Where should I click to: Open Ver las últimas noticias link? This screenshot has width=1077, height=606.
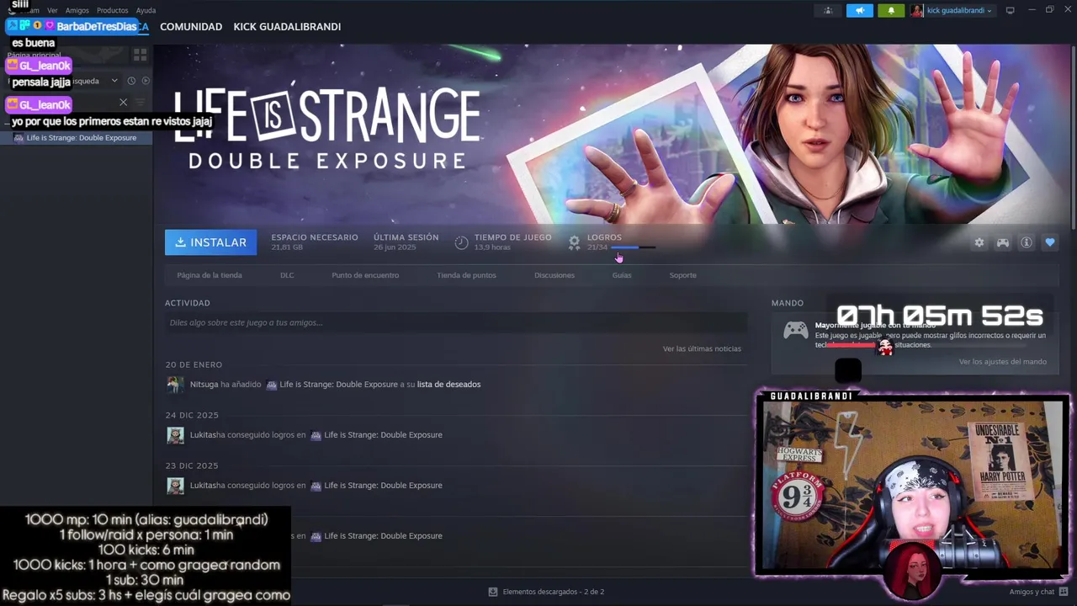[702, 348]
